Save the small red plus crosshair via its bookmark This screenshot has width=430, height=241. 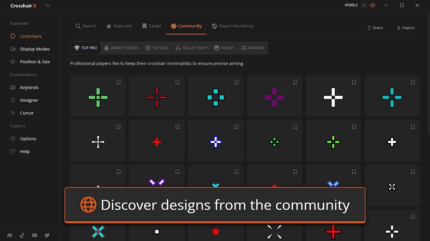coord(177,127)
